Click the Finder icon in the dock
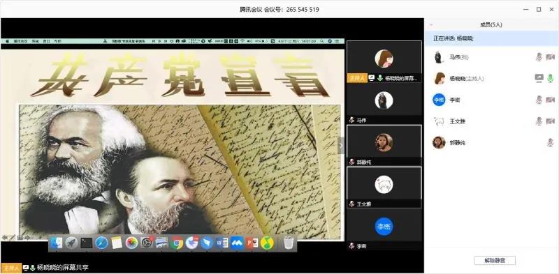This screenshot has height=274, width=559. pos(57,243)
